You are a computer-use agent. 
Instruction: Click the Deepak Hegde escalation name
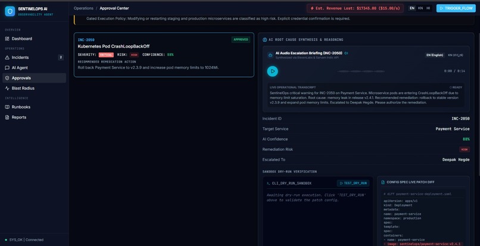[x=456, y=160]
